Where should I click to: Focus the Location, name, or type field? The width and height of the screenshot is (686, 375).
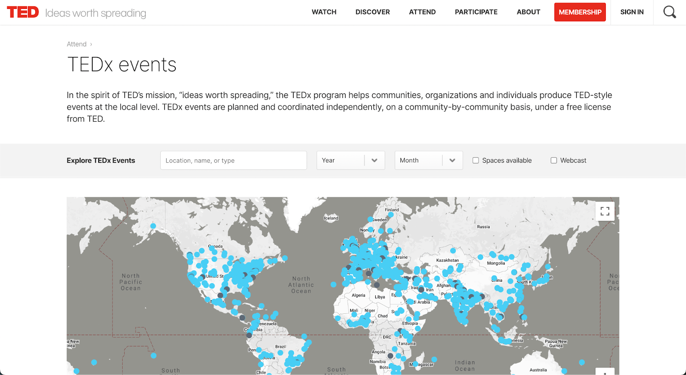coord(234,161)
